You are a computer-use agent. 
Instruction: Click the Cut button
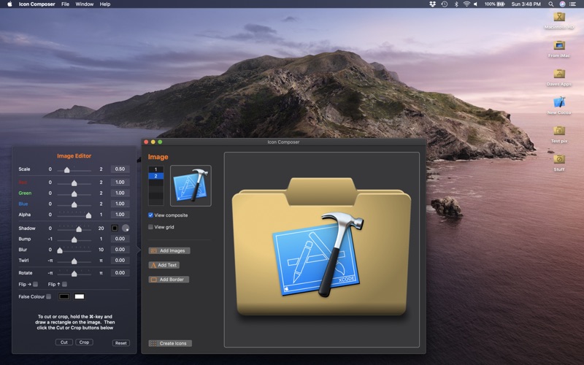pyautogui.click(x=64, y=342)
